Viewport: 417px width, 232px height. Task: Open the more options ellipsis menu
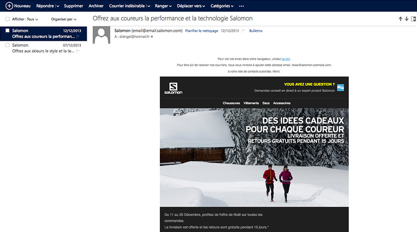pyautogui.click(x=241, y=6)
